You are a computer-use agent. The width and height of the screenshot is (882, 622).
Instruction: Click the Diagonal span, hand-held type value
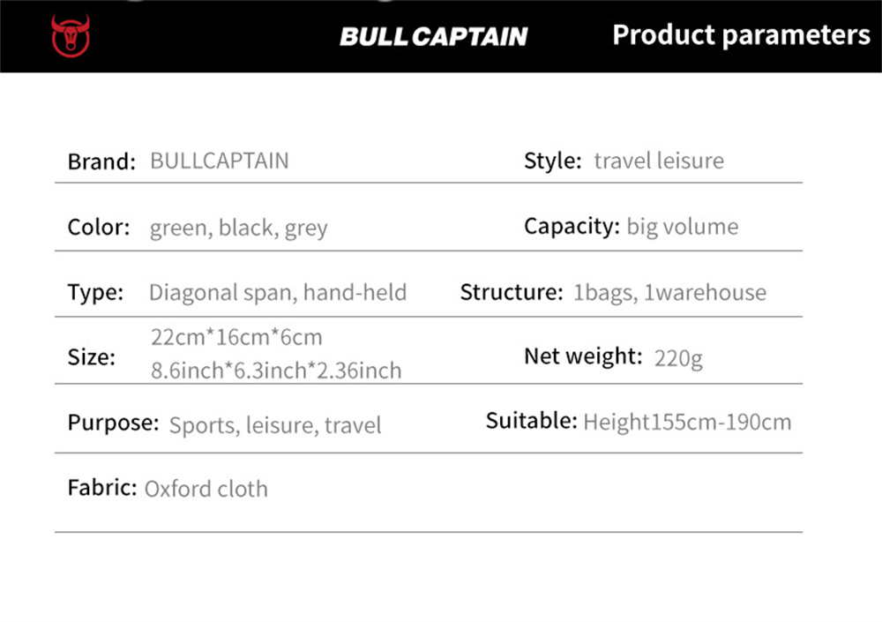tap(278, 292)
